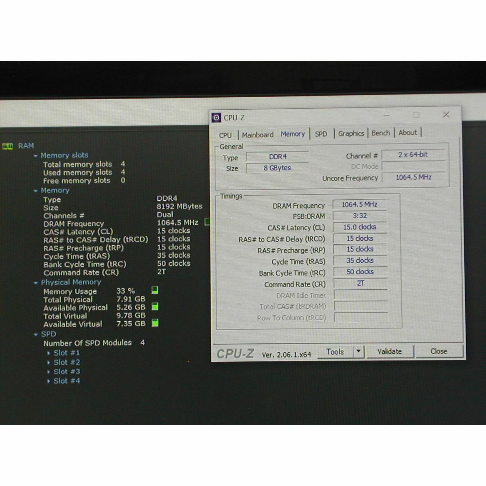This screenshot has height=486, width=486.
Task: Expand Slot #2 details
Action: 49,362
